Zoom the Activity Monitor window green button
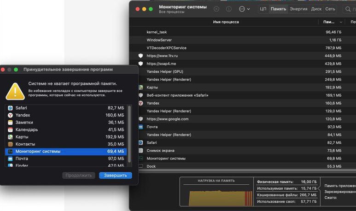Image resolution: width=356 pixels, height=211 pixels. click(x=151, y=9)
